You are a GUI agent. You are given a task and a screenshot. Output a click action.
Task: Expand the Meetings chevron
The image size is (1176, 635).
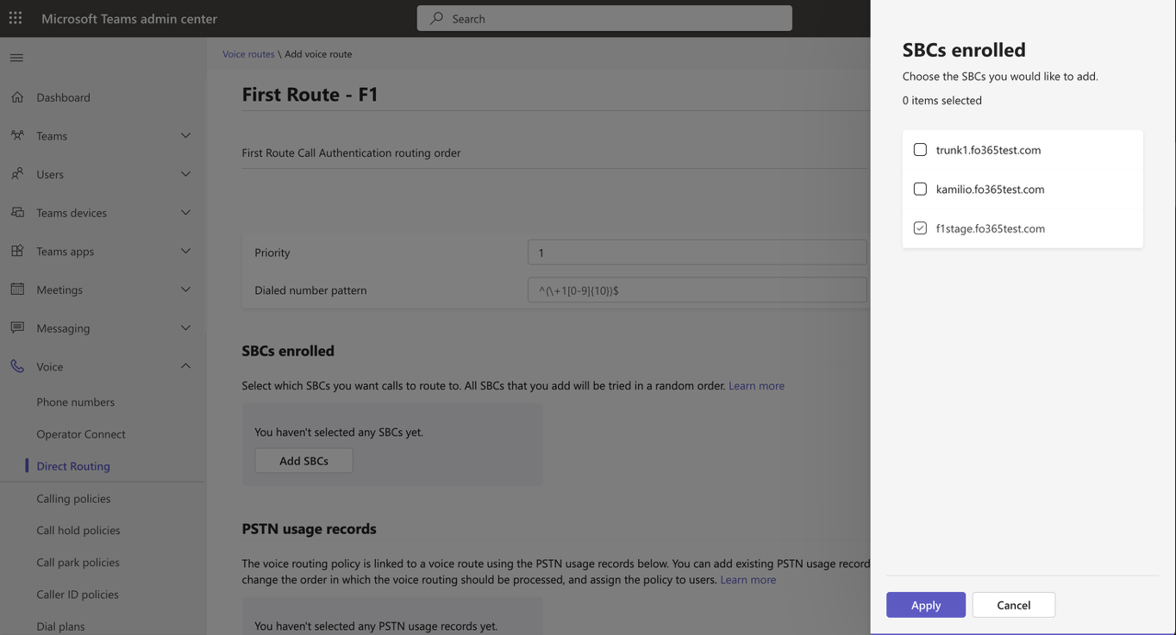pos(185,289)
